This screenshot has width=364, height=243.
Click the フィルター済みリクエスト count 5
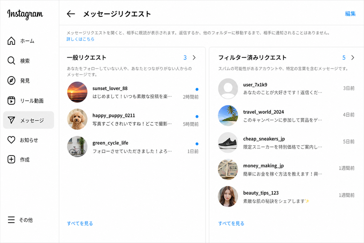click(x=344, y=58)
